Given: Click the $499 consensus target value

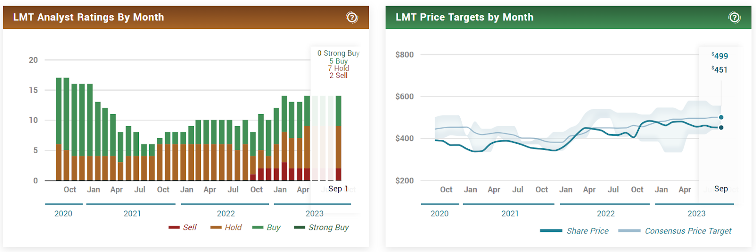Looking at the screenshot, I should (x=720, y=56).
